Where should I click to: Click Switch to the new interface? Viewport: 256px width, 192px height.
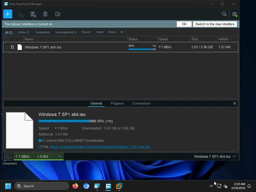click(x=215, y=24)
